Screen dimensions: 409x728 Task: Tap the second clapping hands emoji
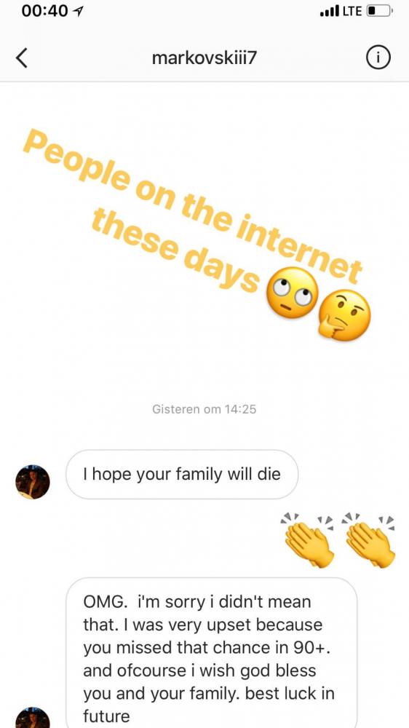[369, 539]
